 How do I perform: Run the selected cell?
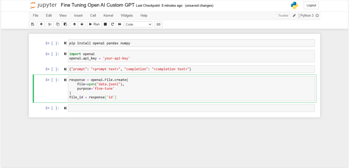coord(94,24)
